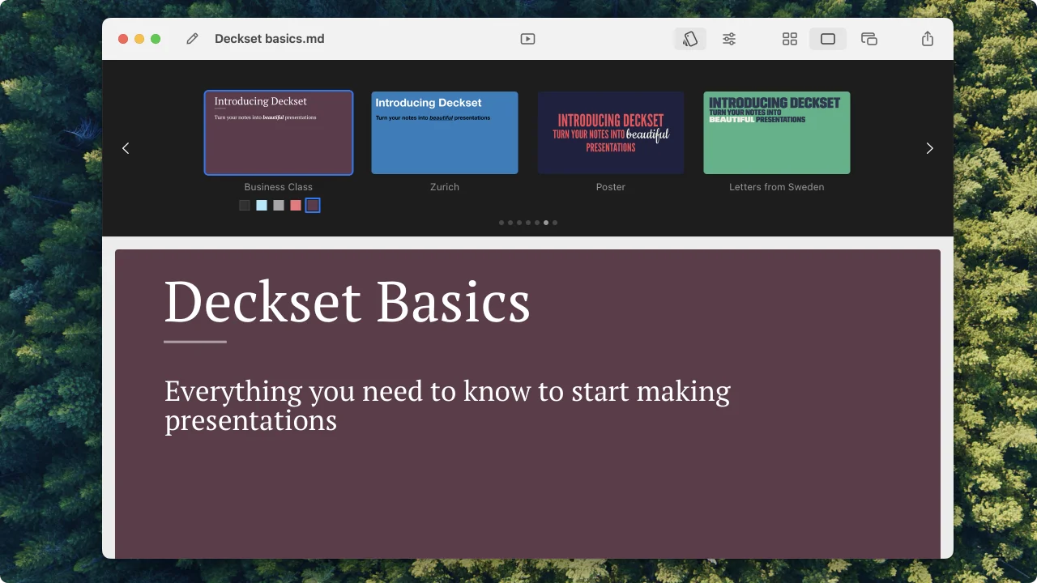Select the highlighted sixth page dot
Screen dimensions: 1037x583
tap(546, 222)
